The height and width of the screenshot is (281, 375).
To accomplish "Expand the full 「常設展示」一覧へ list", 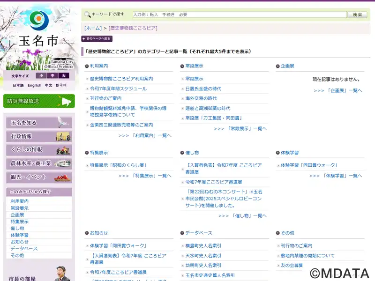I will pyautogui.click(x=240, y=128).
